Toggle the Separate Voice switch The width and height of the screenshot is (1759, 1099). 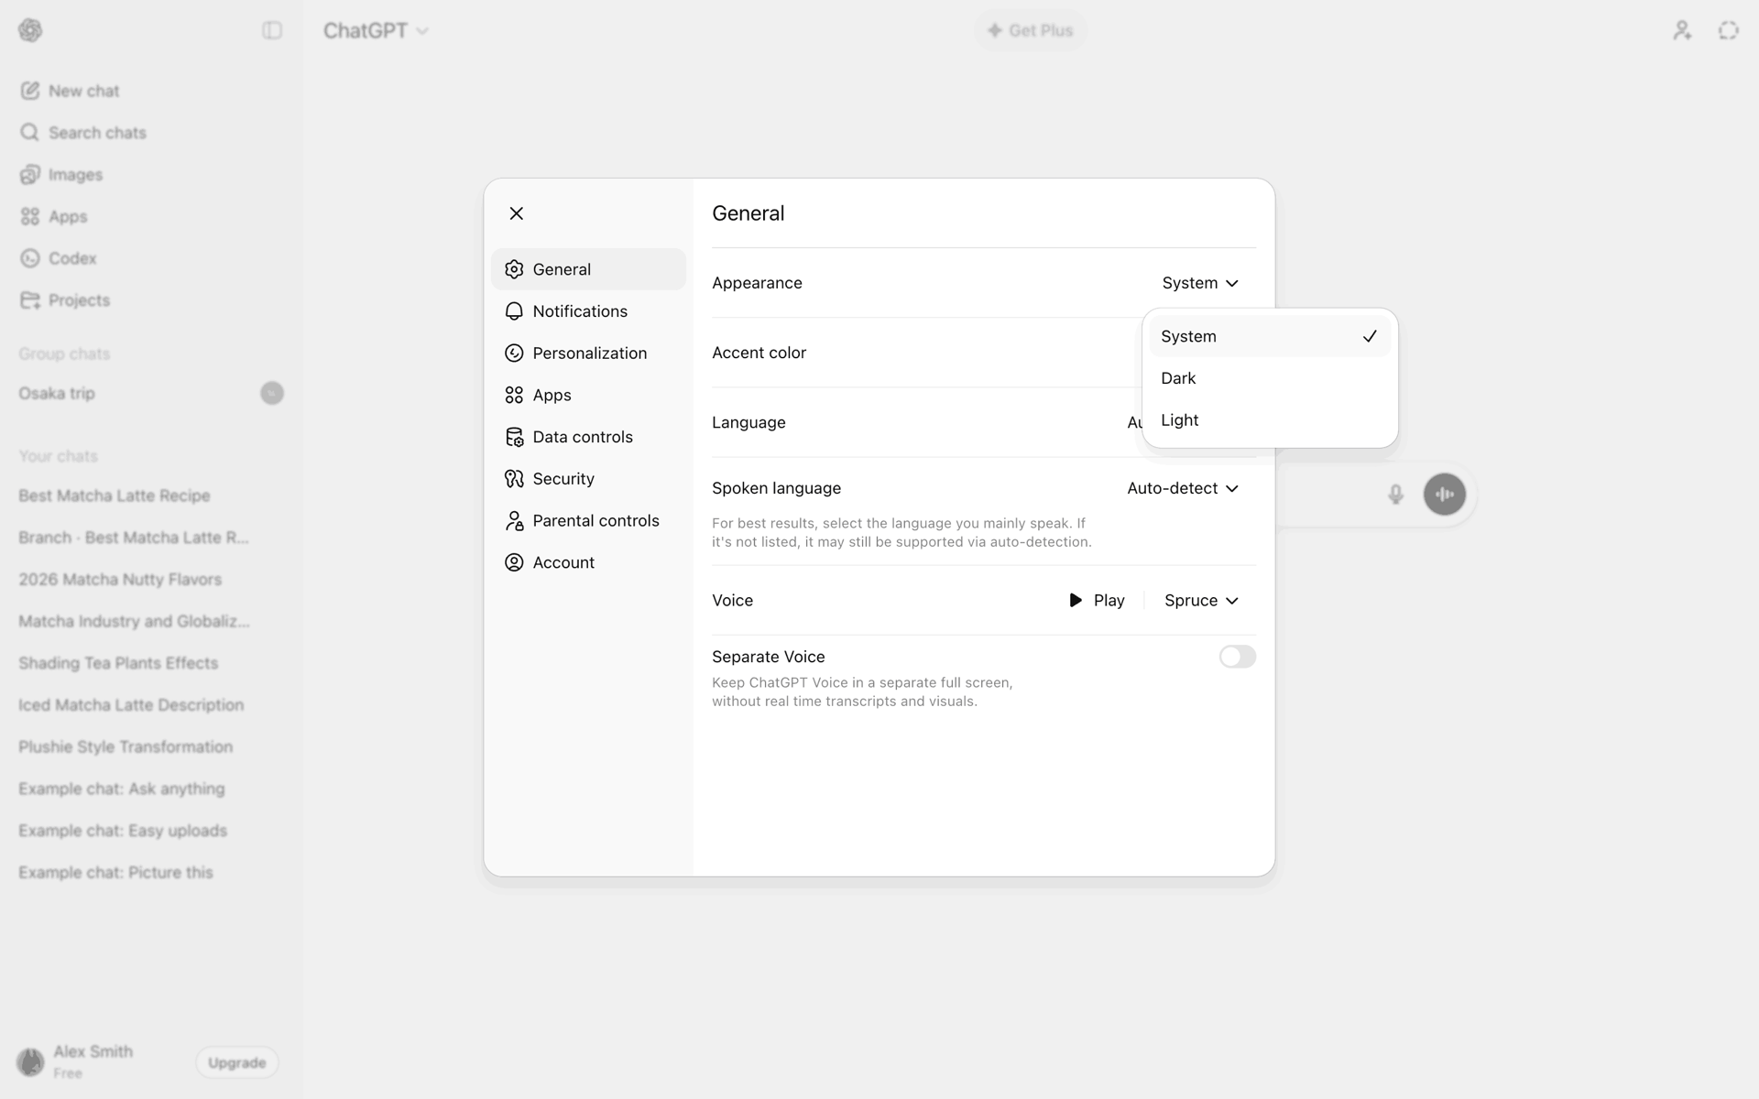(x=1237, y=657)
